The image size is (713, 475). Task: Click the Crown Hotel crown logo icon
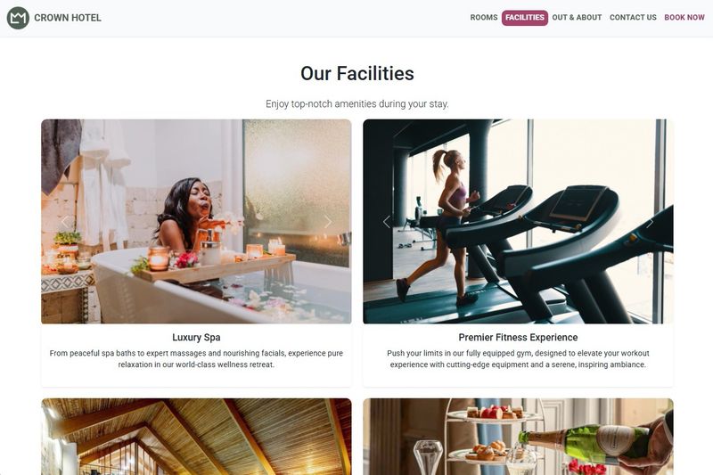pyautogui.click(x=18, y=18)
